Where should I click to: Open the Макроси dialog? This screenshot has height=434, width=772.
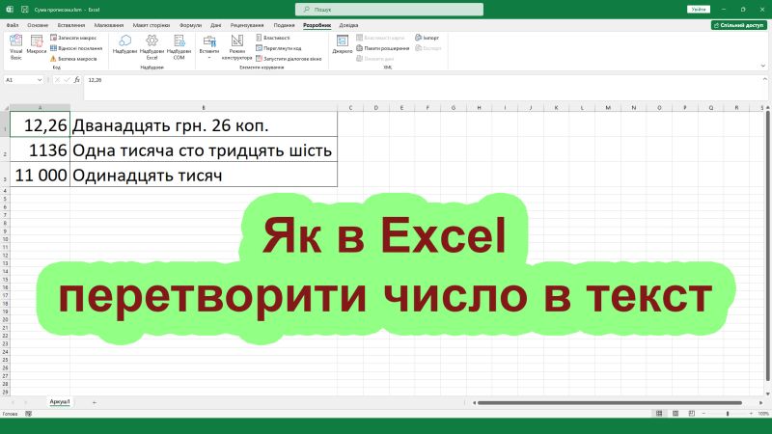tap(37, 44)
